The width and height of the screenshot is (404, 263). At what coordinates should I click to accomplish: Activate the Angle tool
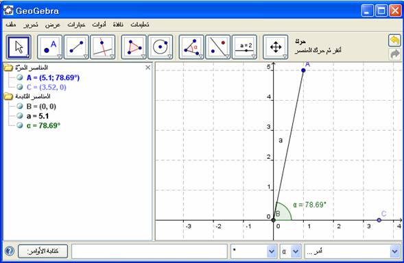point(191,47)
